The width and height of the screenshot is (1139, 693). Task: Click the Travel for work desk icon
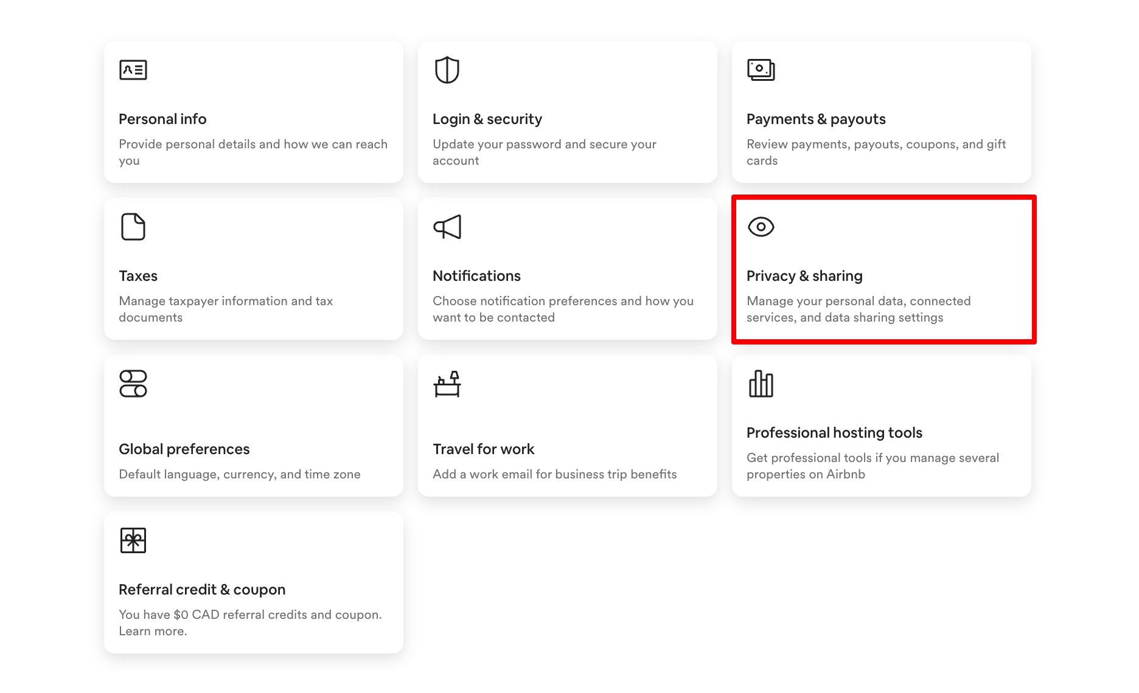pos(447,384)
